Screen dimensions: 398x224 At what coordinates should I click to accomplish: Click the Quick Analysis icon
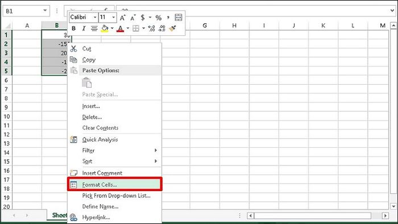[x=73, y=139]
